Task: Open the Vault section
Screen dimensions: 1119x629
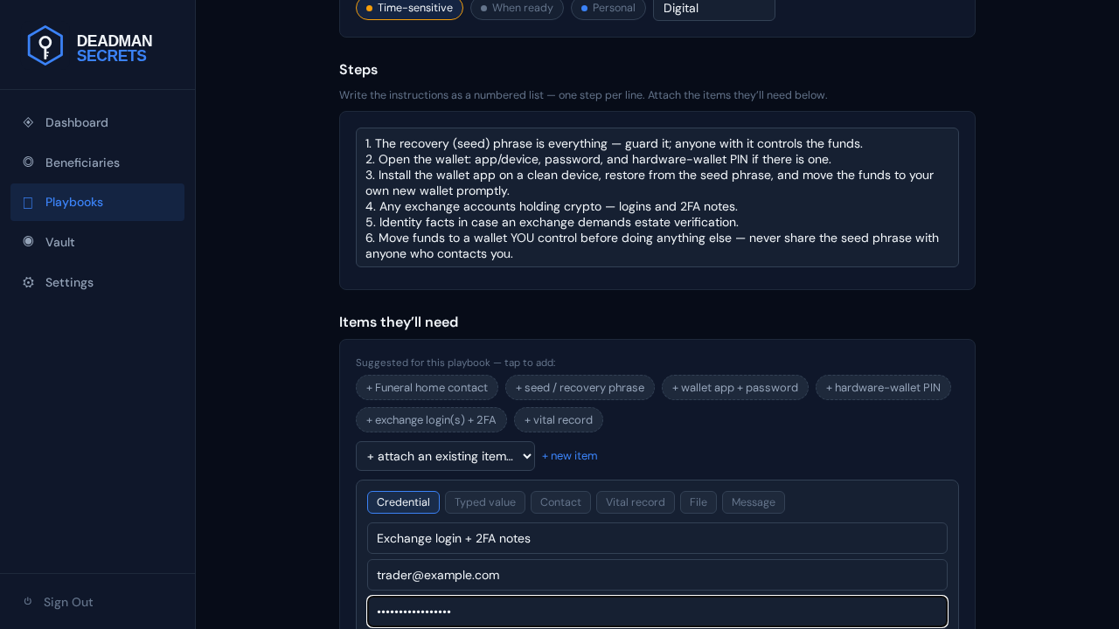Action: (x=97, y=242)
